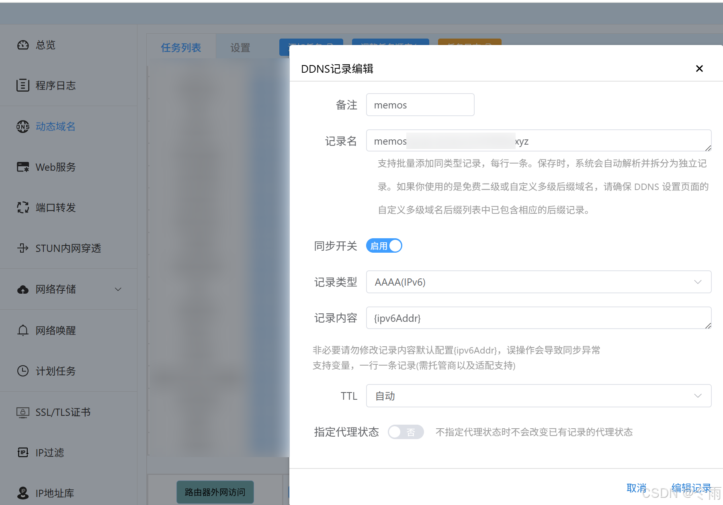Close the DDNS记录编辑 dialog
The image size is (723, 505).
(699, 69)
